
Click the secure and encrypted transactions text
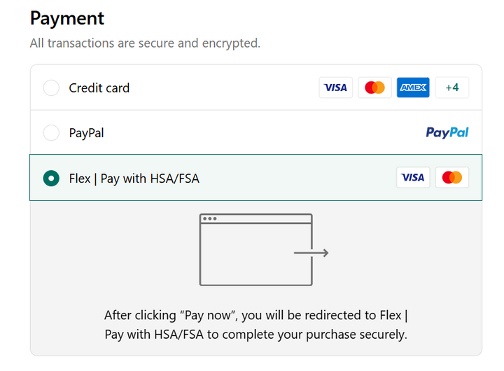click(x=145, y=43)
